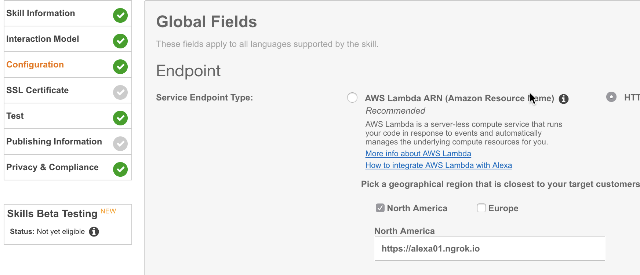
Task: Click the Endpoint section heading
Action: click(188, 71)
